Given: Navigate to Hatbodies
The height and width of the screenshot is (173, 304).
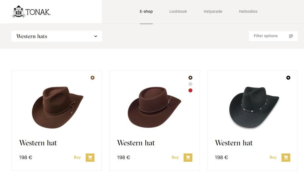Looking at the screenshot, I should (248, 12).
